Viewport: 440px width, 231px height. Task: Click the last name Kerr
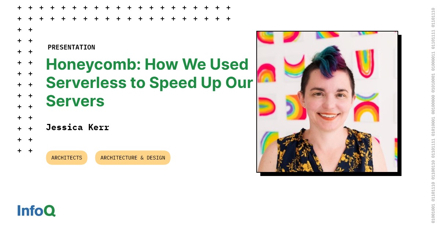click(x=99, y=127)
